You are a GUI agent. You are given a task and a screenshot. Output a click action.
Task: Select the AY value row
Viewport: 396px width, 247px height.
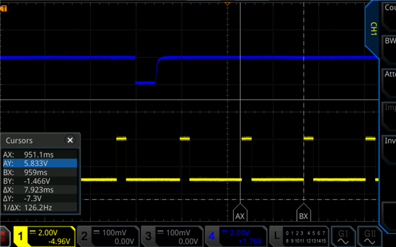point(40,163)
